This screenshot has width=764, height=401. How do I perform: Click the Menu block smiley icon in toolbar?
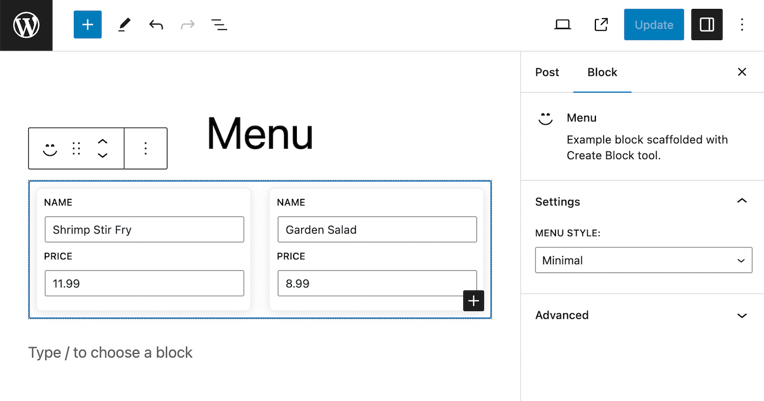coord(50,149)
